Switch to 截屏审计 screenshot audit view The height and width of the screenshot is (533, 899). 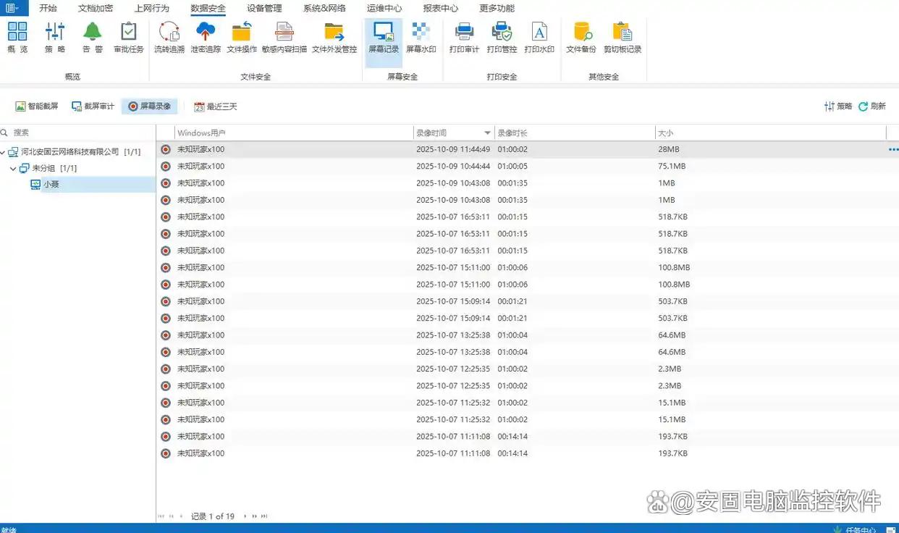click(93, 106)
